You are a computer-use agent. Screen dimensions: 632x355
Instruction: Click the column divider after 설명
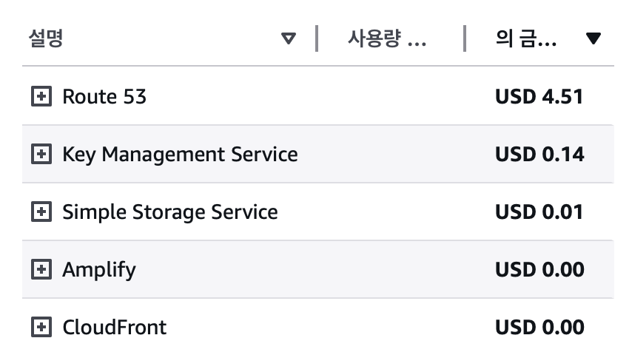[317, 38]
